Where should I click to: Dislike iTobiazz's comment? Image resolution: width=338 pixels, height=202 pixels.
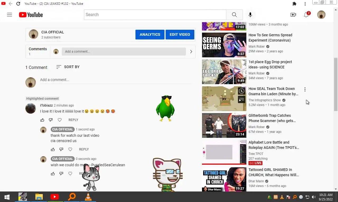[51, 120]
